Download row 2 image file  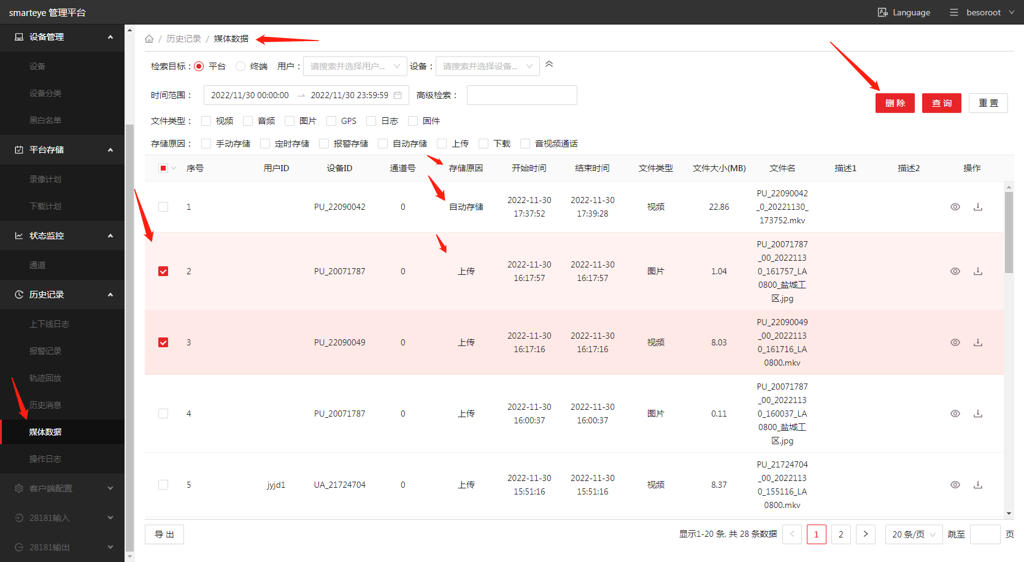click(978, 271)
